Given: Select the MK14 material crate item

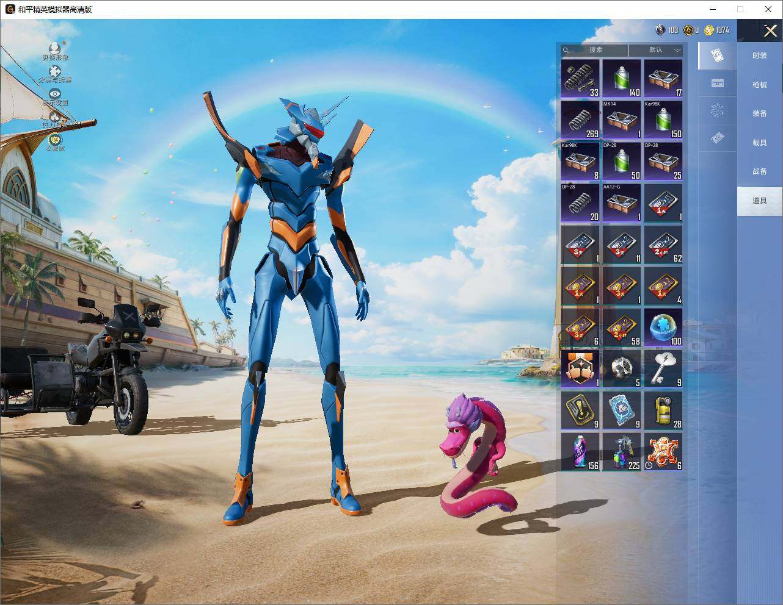Looking at the screenshot, I should (x=622, y=120).
